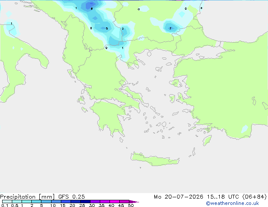Click the 20 to 25 mm legend swatch
Screen dimensions: 268x207
(75, 202)
